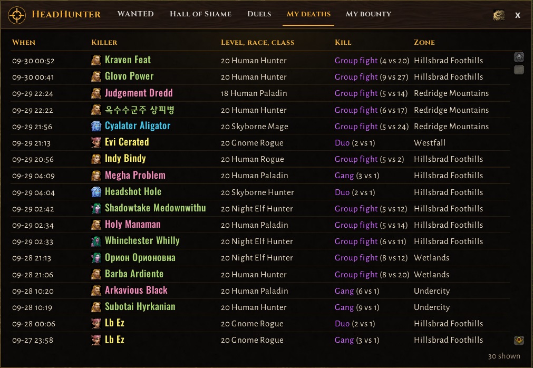
Task: Click killer name Subotai Hyrkanian
Action: pyautogui.click(x=140, y=307)
